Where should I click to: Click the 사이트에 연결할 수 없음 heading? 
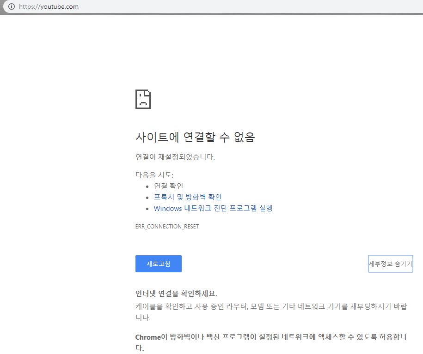(195, 137)
